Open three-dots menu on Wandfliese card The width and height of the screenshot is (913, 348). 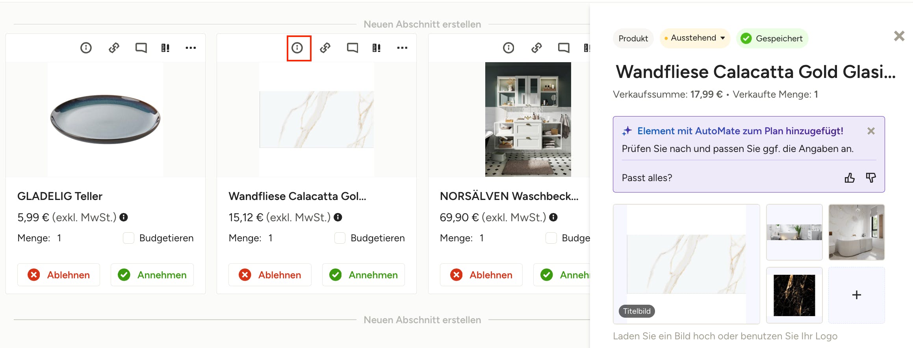pos(402,48)
